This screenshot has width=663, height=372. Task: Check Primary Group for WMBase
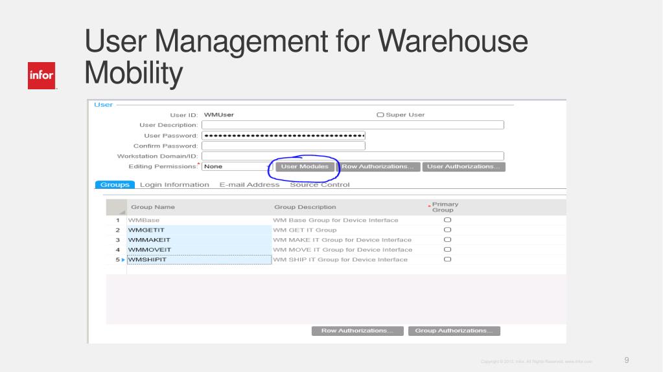coord(447,220)
